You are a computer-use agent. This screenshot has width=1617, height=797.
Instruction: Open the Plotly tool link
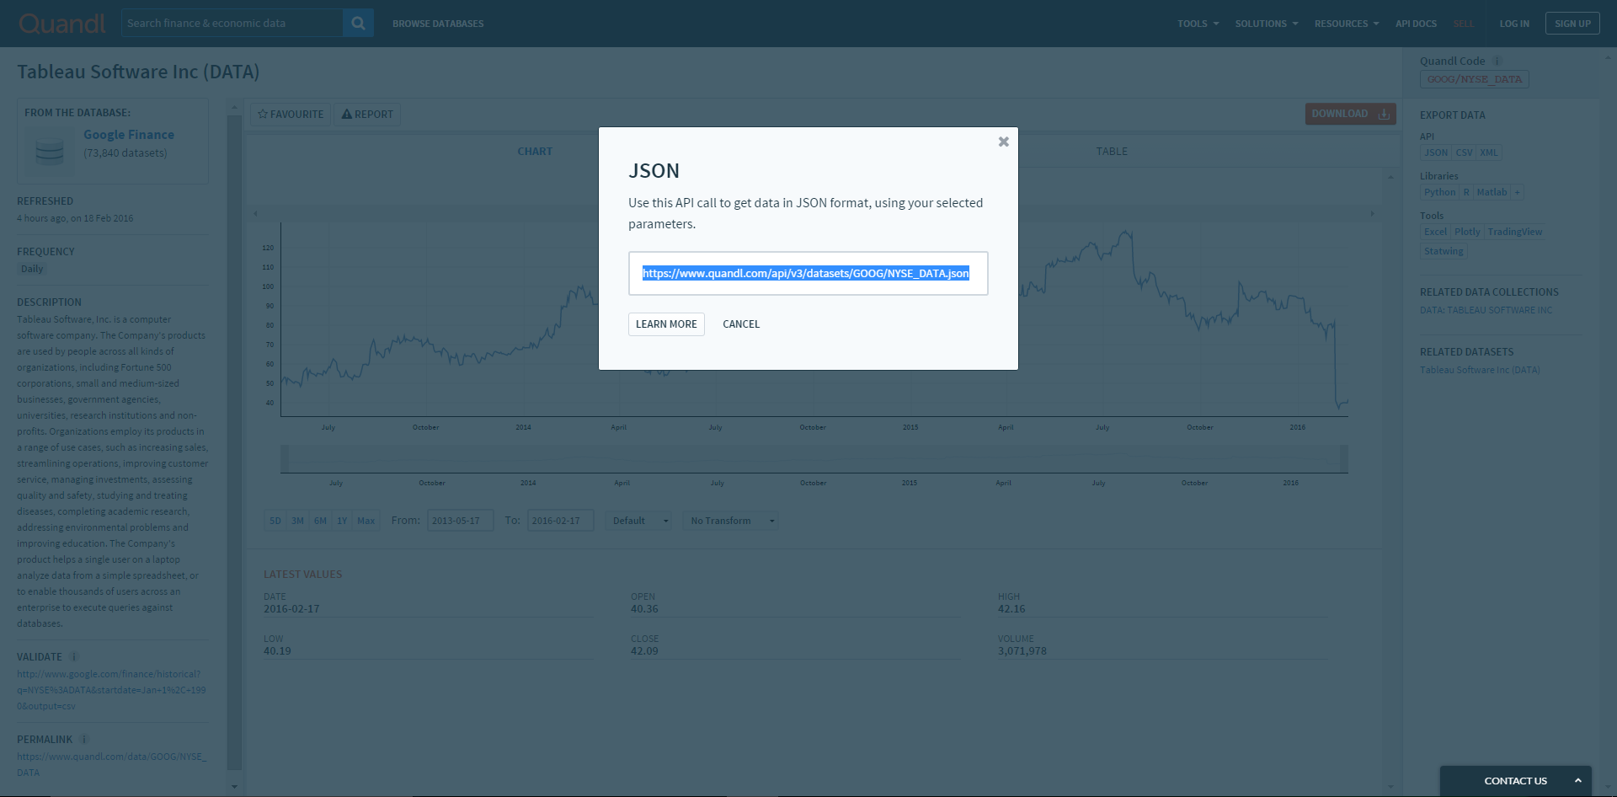(x=1467, y=232)
